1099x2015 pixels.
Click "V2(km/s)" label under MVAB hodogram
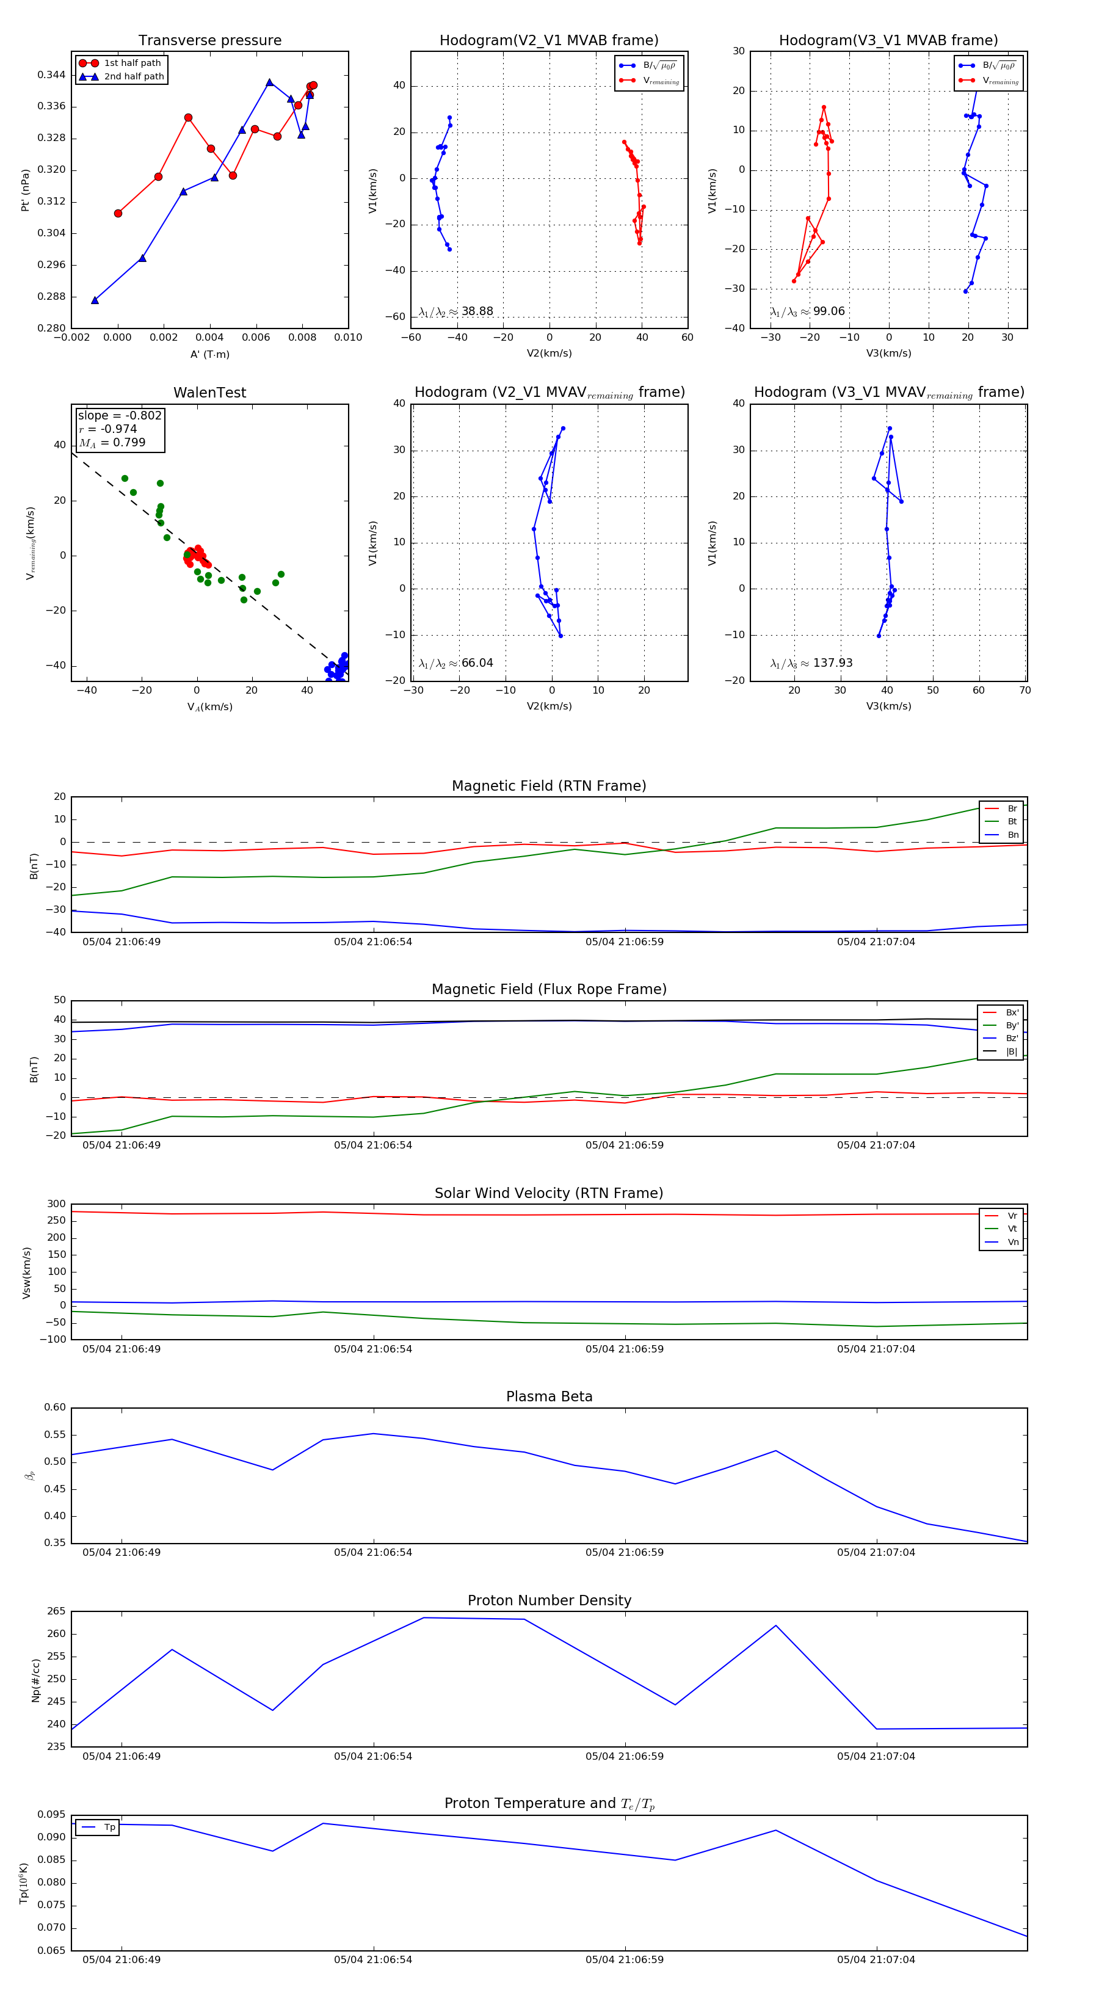click(x=549, y=354)
